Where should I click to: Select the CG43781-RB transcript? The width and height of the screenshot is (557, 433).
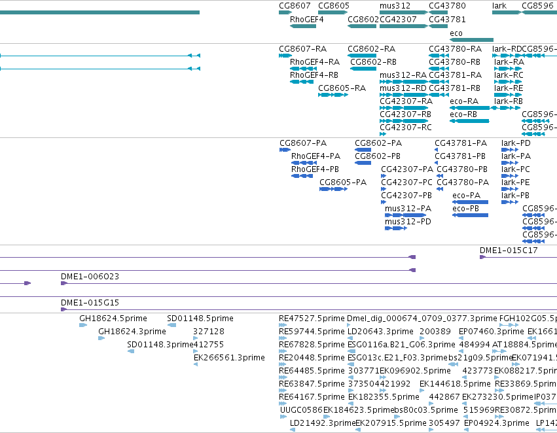439,95
